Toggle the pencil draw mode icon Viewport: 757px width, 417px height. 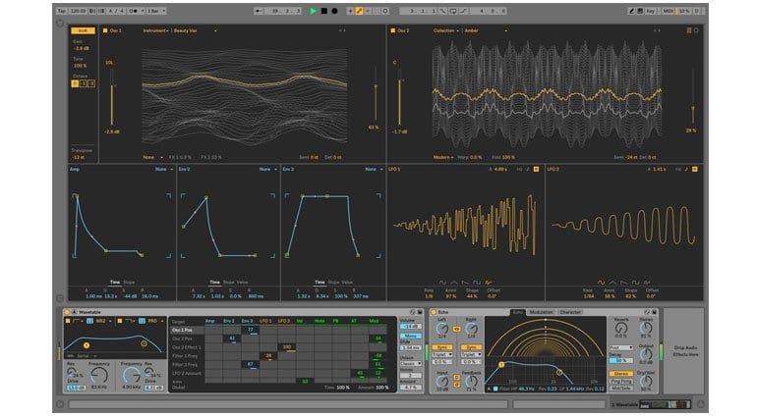click(x=631, y=11)
